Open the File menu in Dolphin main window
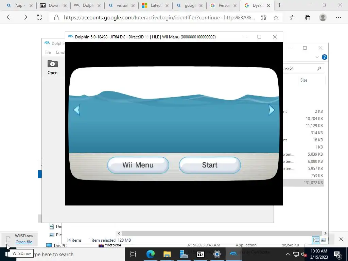 [x=48, y=52]
